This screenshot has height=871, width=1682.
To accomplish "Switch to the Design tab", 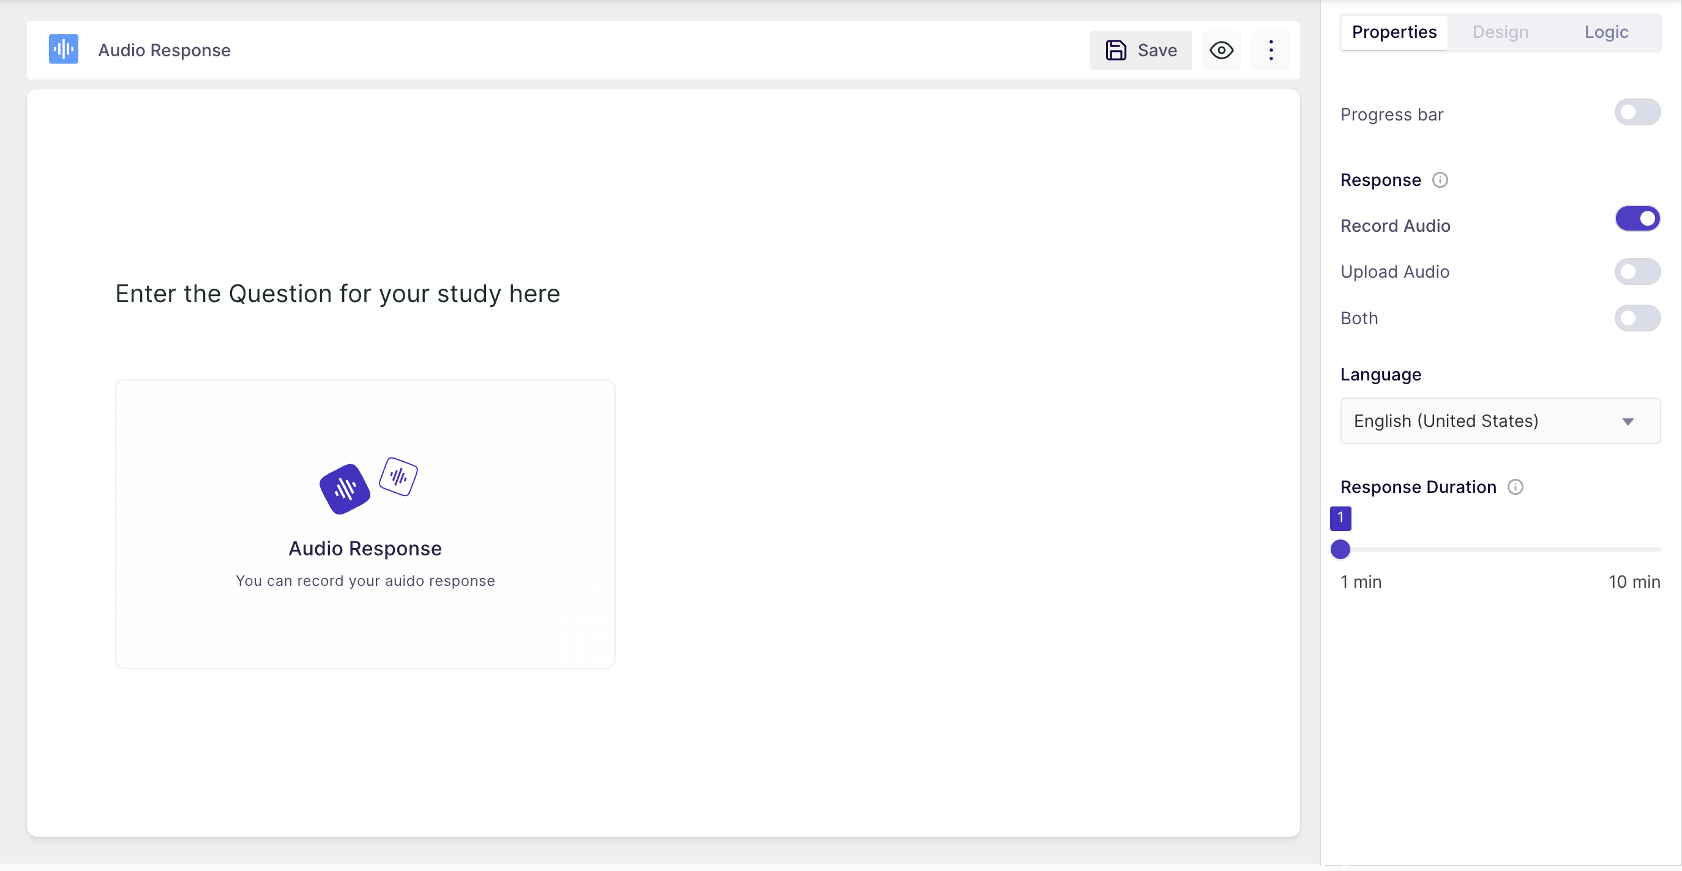I will click(x=1500, y=32).
